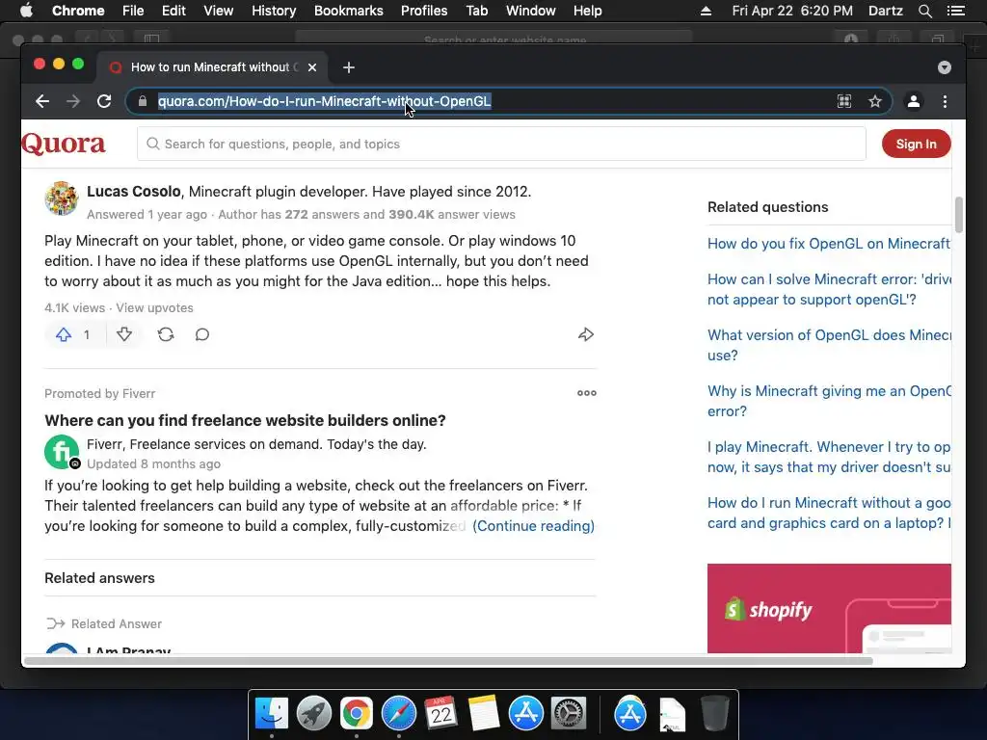Open the Chrome menu in menu bar
Screen dimensions: 987x740
coord(78,11)
